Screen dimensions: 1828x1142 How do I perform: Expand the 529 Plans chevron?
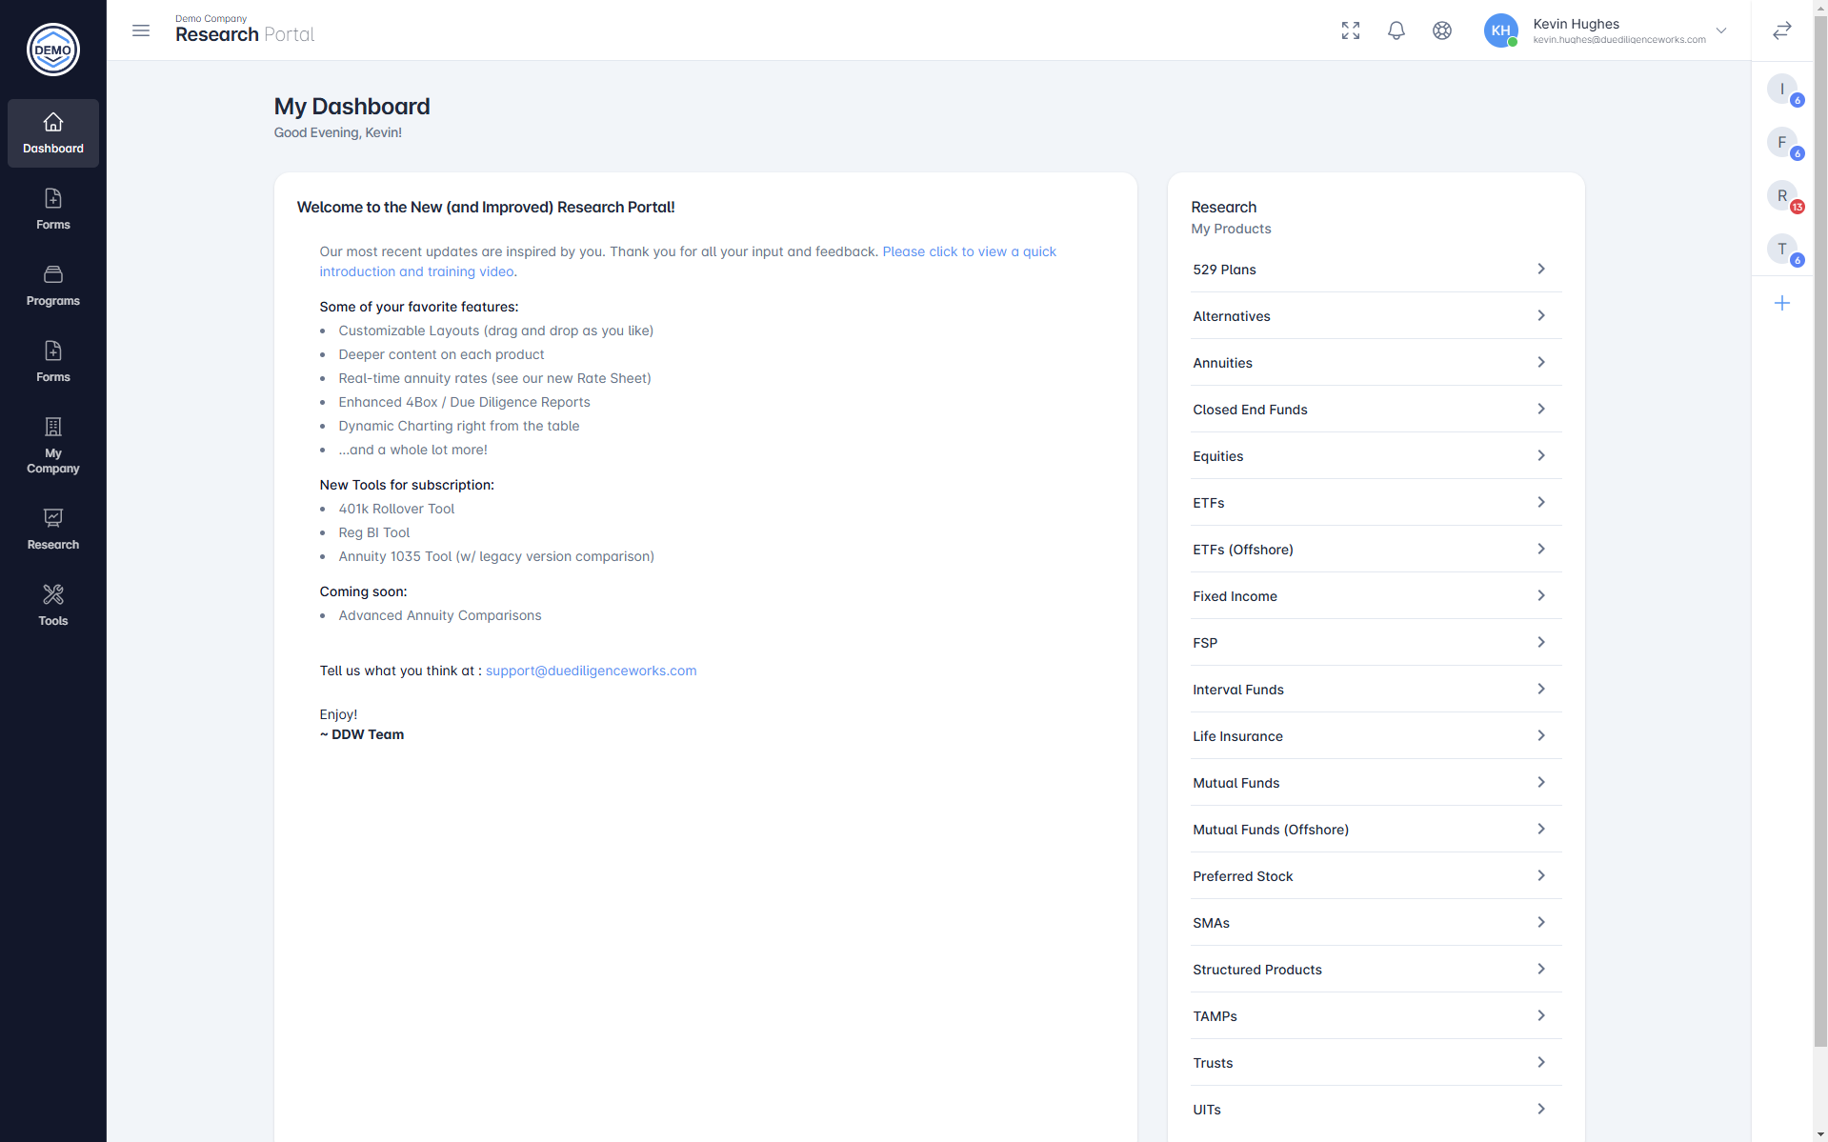(1541, 269)
